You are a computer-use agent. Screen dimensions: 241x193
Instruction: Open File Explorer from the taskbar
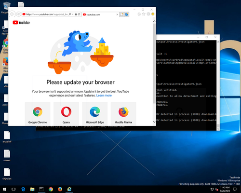(x=32, y=189)
